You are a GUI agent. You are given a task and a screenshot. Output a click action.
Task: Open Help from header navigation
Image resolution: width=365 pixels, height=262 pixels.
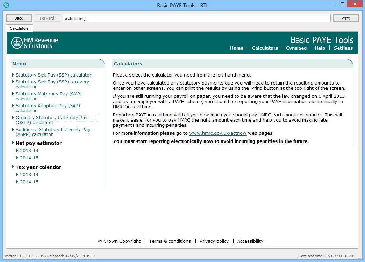(x=320, y=48)
